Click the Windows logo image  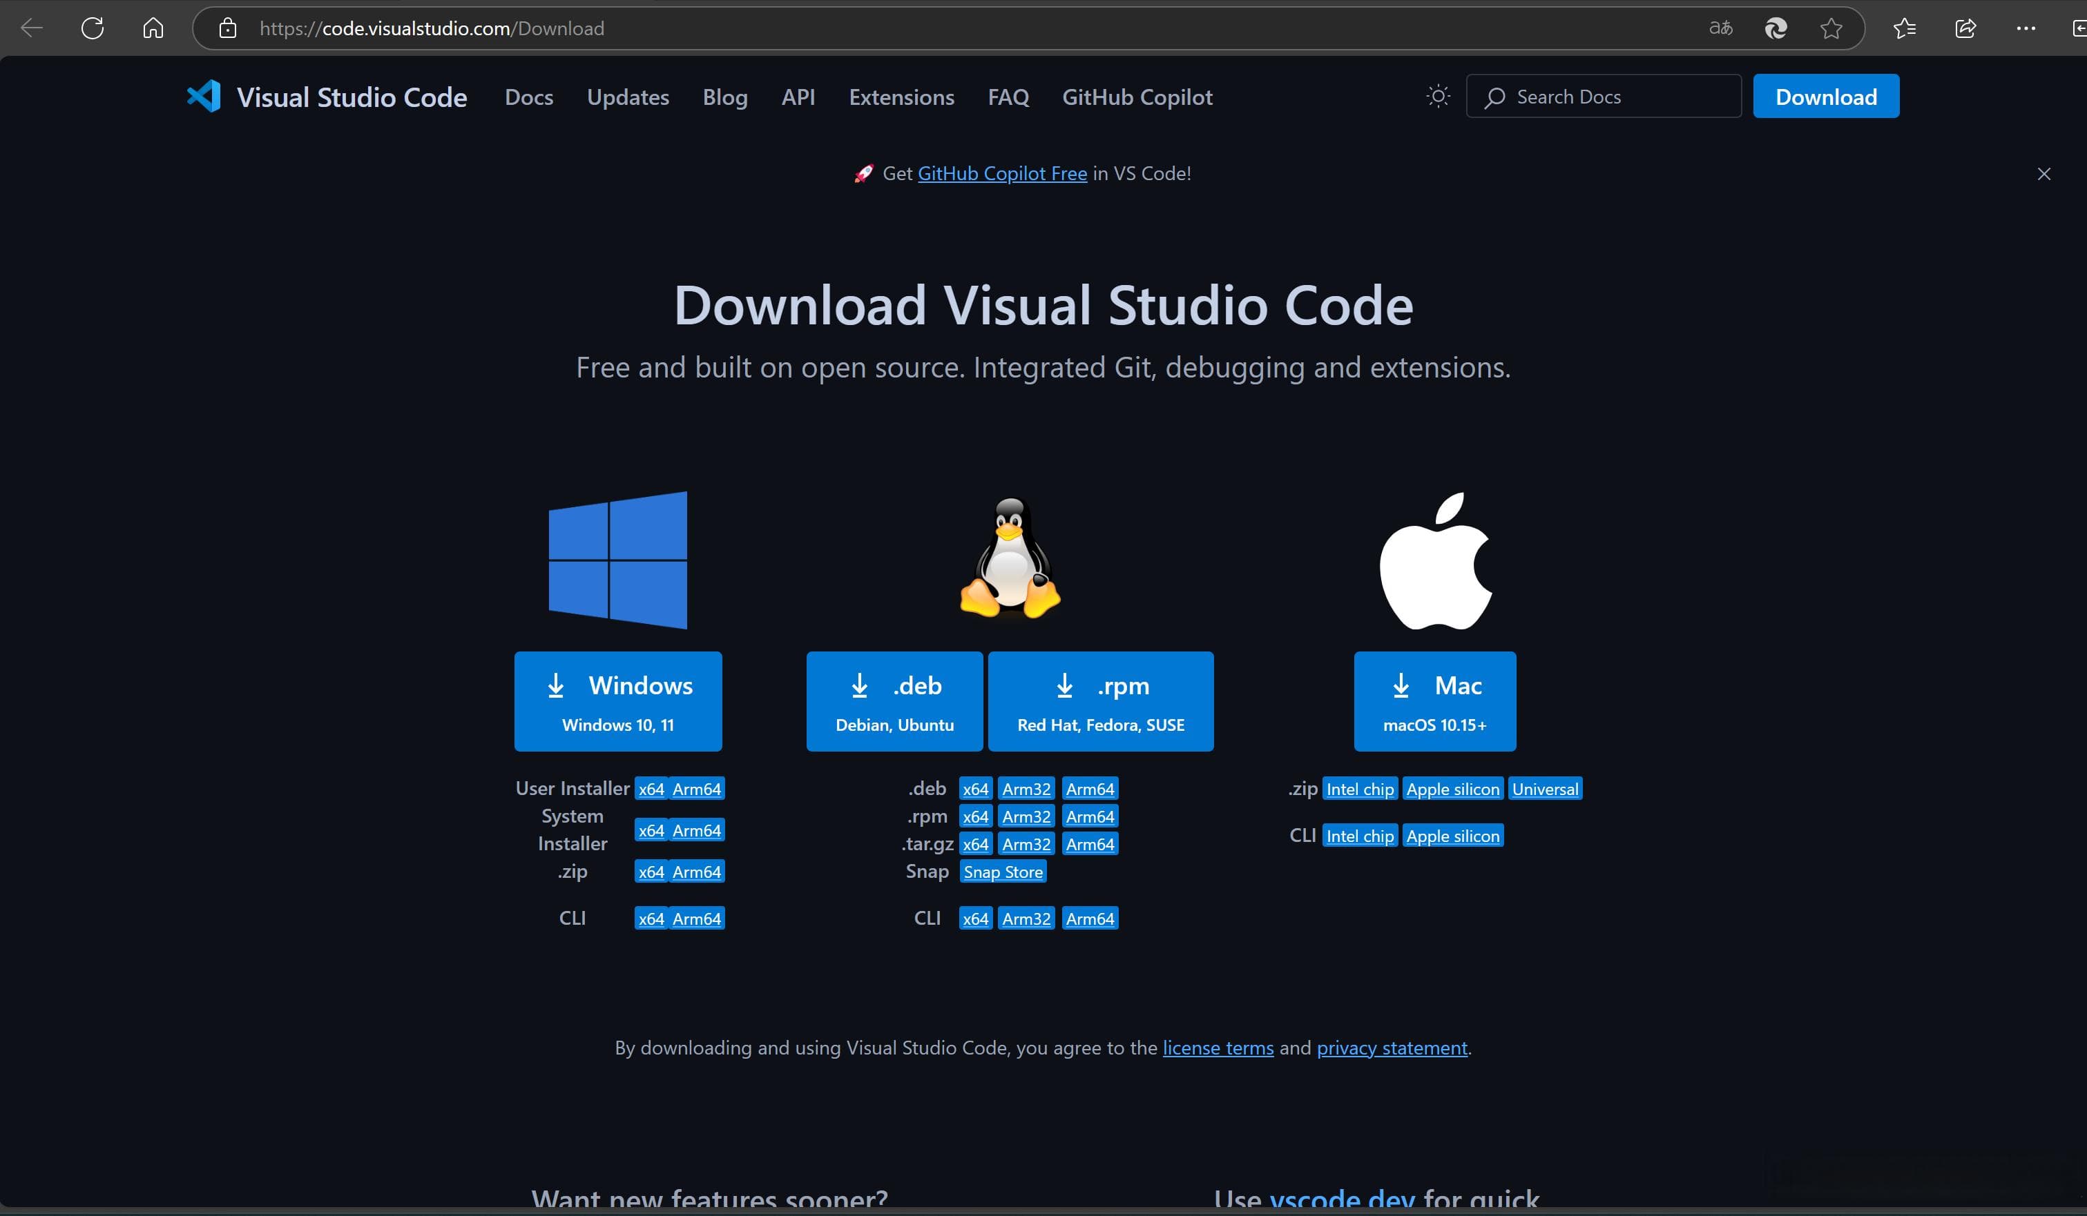618,560
